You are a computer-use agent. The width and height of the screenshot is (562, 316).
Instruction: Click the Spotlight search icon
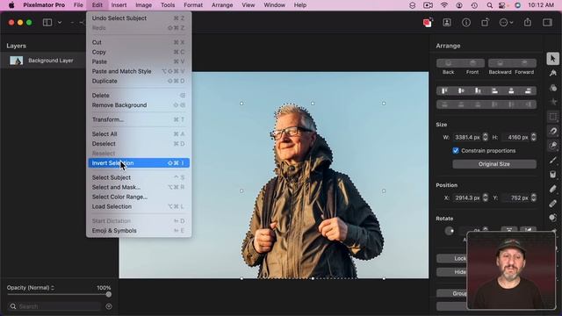tap(490, 5)
